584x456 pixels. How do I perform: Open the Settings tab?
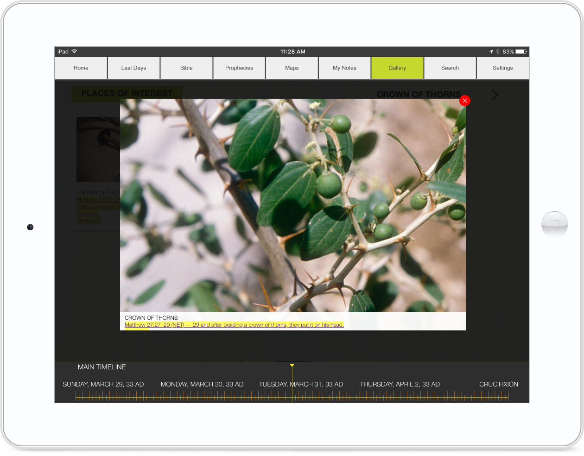502,68
